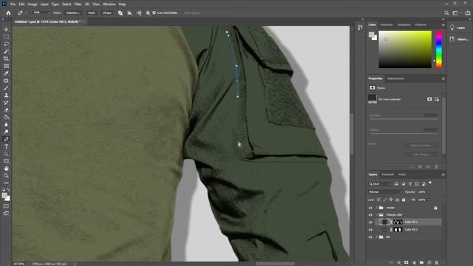Select the Zoom tool
Image resolution: width=473 pixels, height=266 pixels.
click(x=6, y=176)
